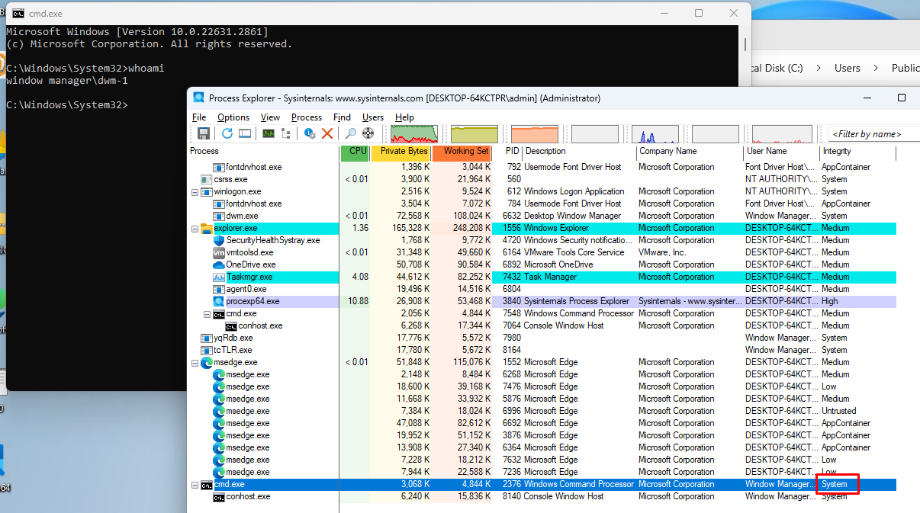Click the cloud icon beside OneDrive.exe
Image resolution: width=920 pixels, height=513 pixels.
point(218,265)
